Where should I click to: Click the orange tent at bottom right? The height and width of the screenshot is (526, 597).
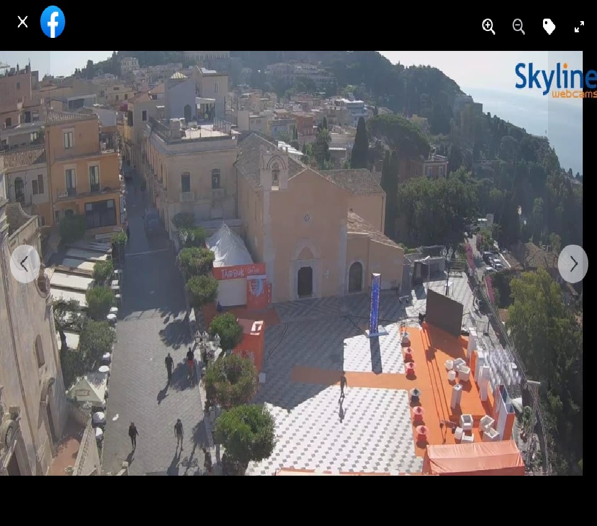pos(474,458)
